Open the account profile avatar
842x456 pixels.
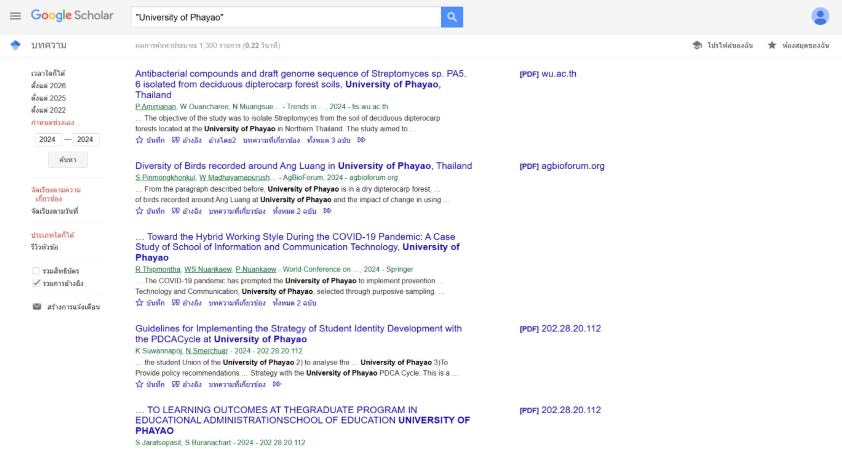coord(820,16)
